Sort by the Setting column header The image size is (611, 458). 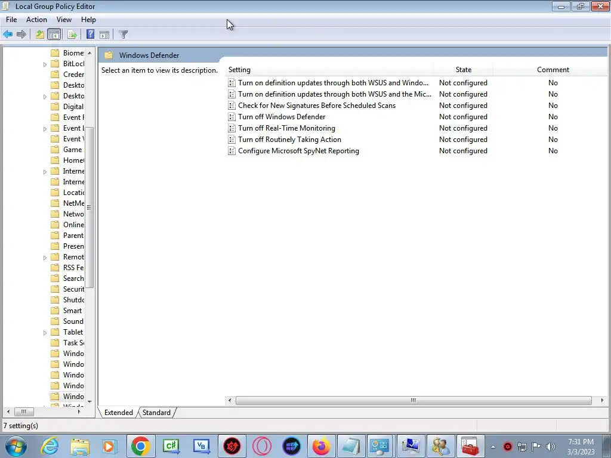[x=329, y=70]
